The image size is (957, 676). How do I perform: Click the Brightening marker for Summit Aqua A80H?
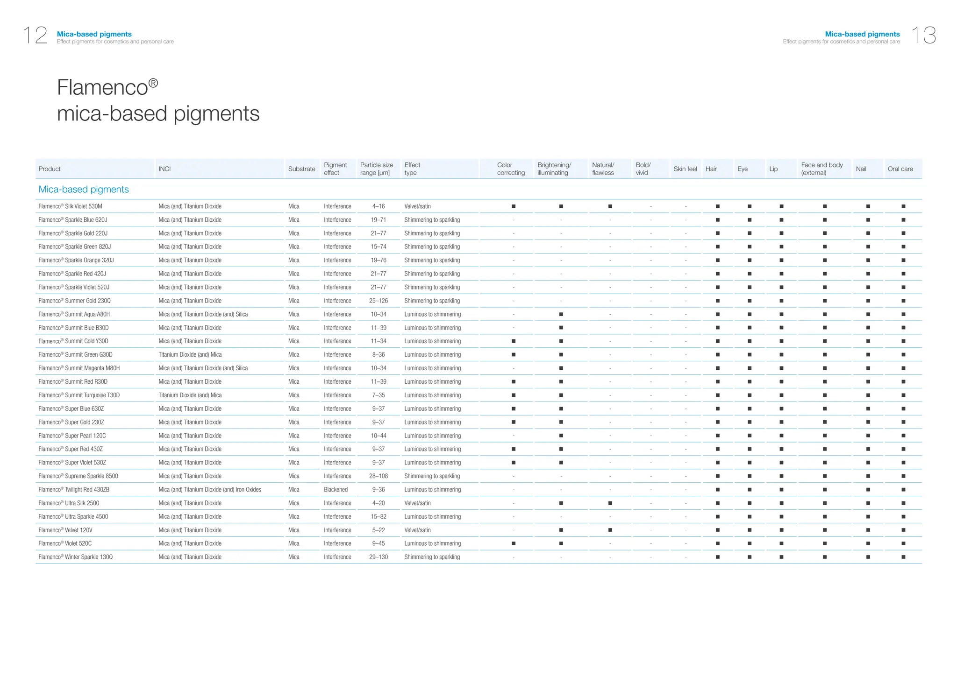pyautogui.click(x=561, y=315)
